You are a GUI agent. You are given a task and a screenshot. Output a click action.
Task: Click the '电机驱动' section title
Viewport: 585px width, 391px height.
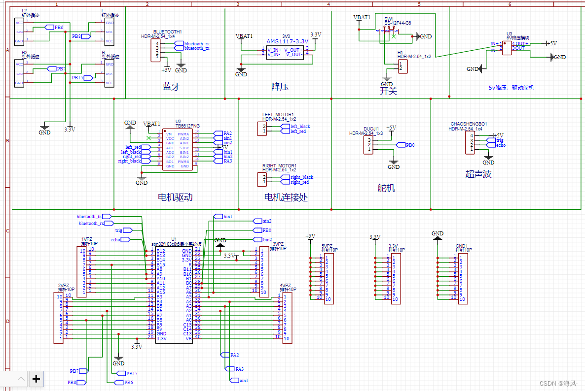click(175, 197)
